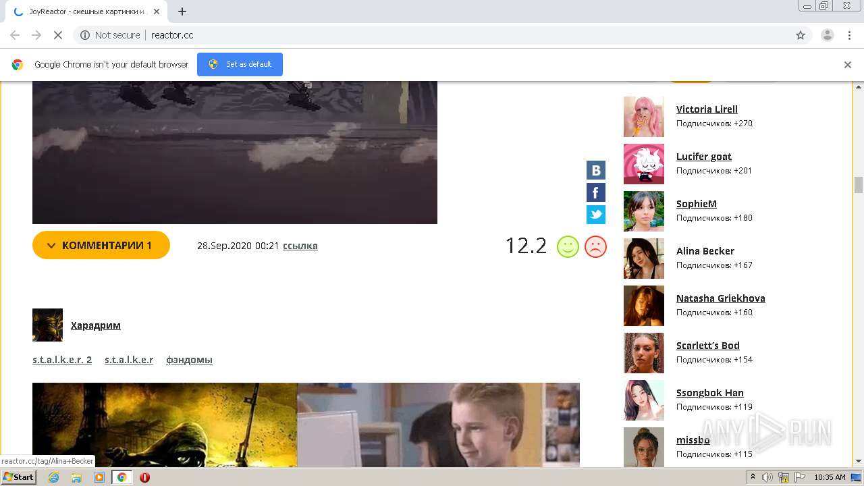Click Victoria Lirell avatar thumbnail
This screenshot has height=486, width=864.
[644, 117]
